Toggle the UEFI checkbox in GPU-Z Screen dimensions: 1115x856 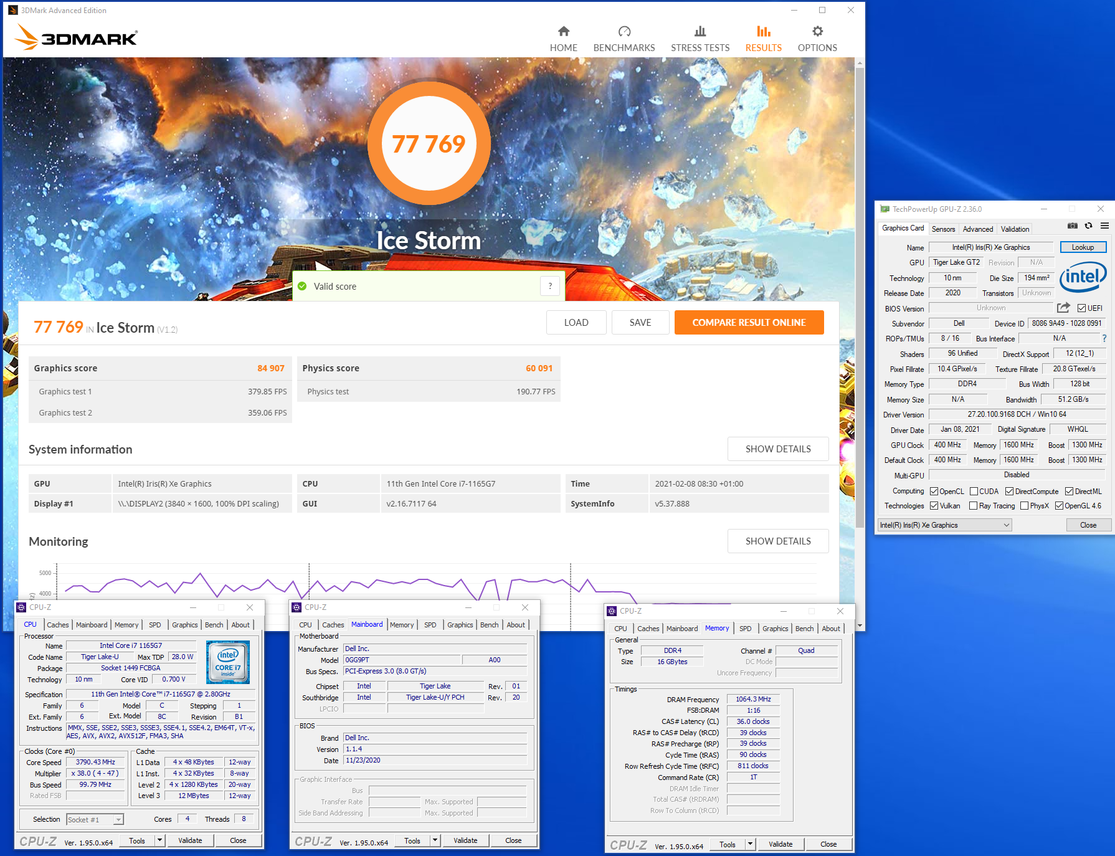tap(1081, 308)
